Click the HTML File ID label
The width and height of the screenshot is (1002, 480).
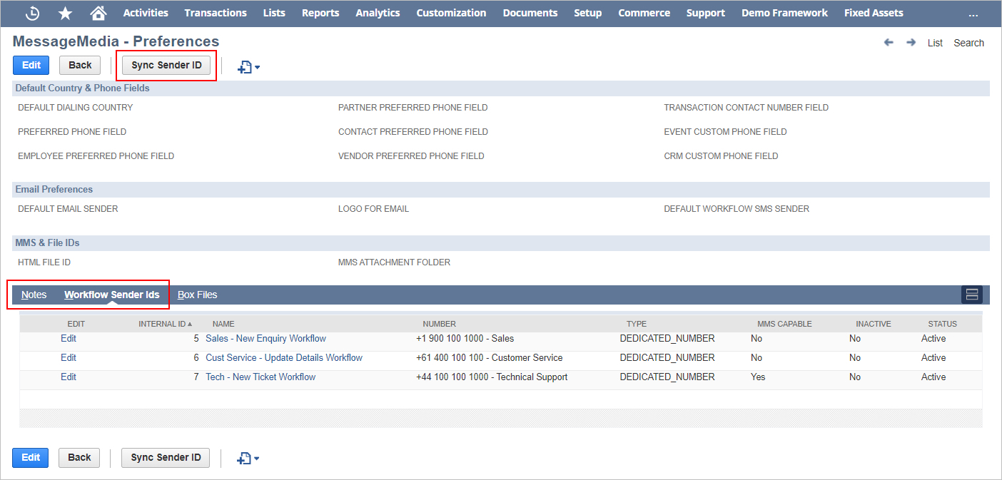(x=44, y=262)
